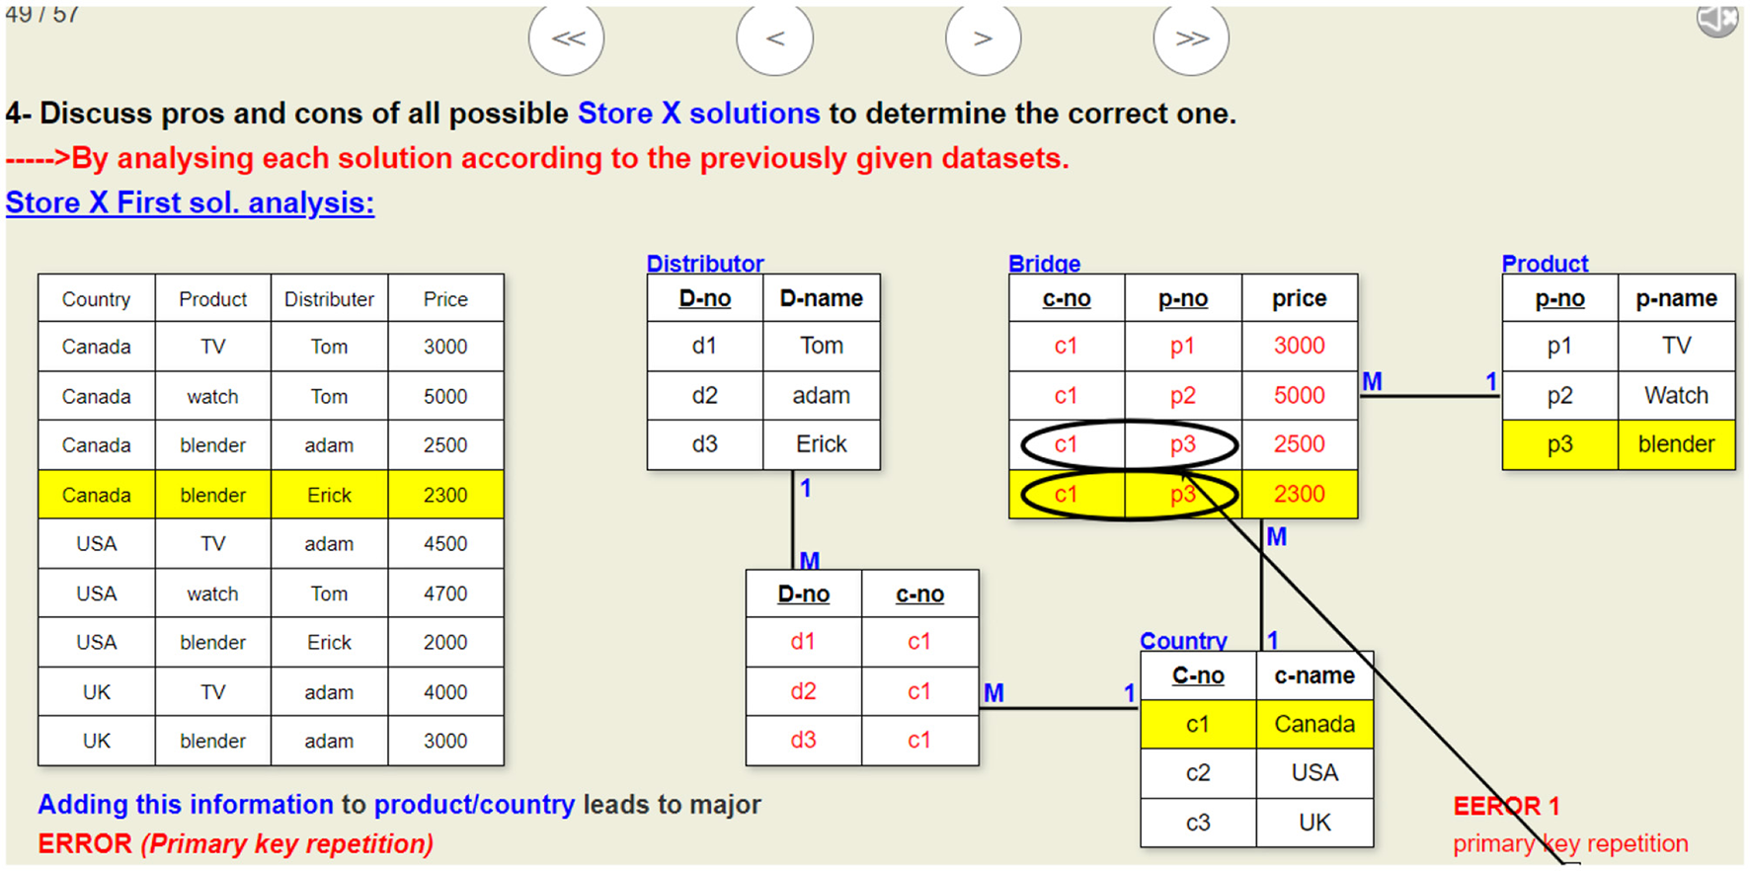Click the red EEROR 1 annotation
Viewport: 1750px width, 871px height.
pos(1506,806)
